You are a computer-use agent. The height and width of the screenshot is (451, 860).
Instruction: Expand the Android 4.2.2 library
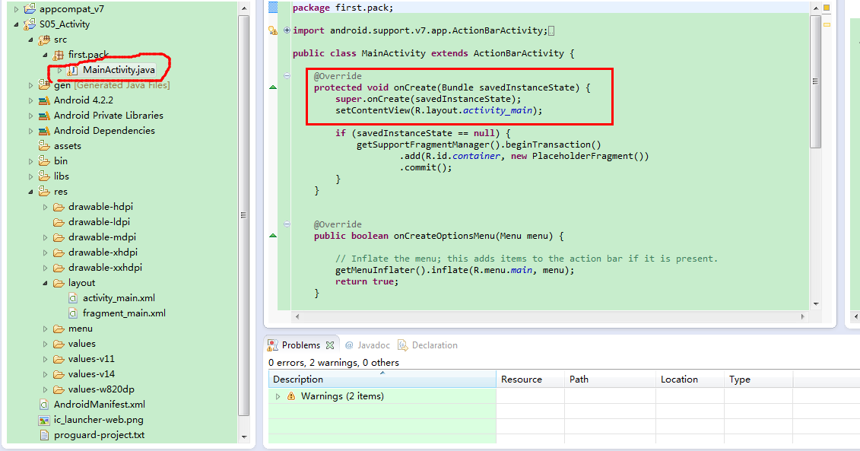(x=30, y=100)
